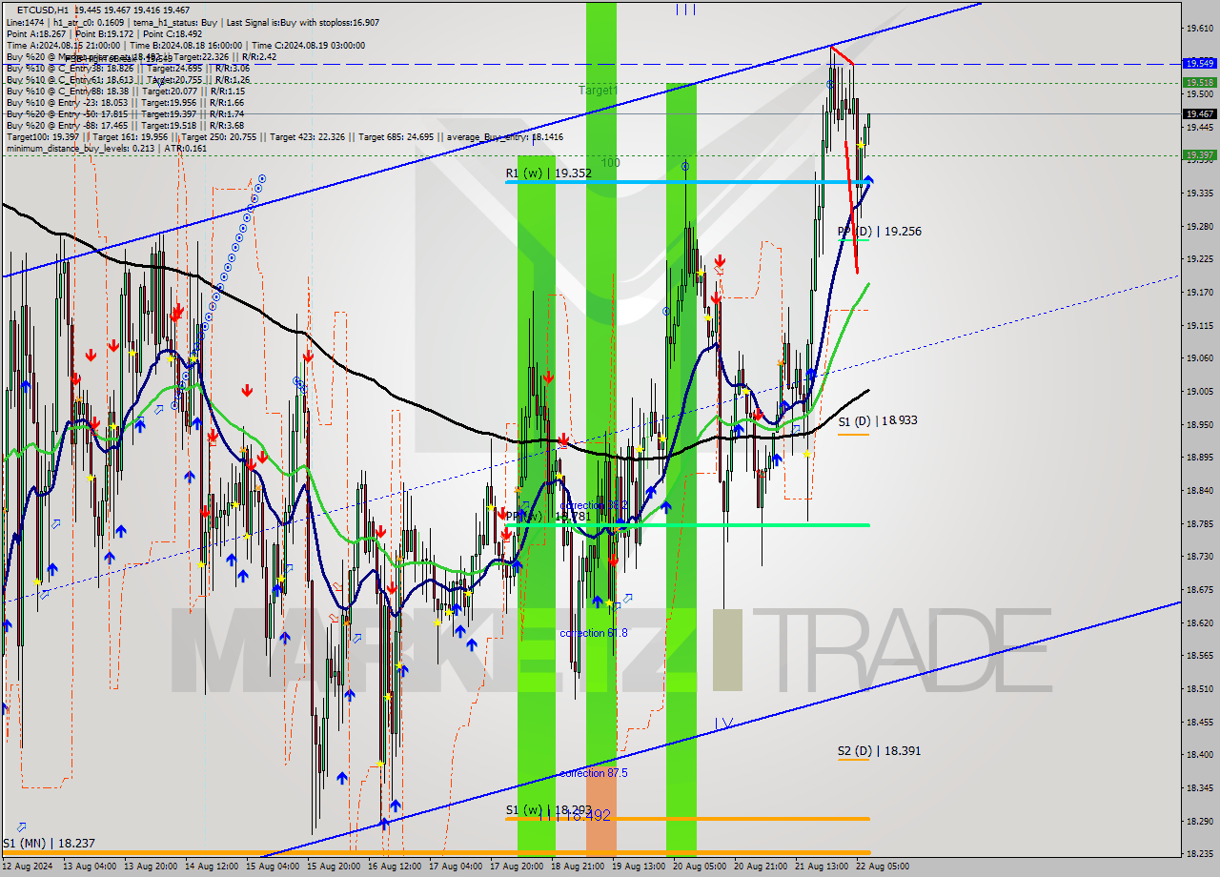Click the 'R1 (w) | 19.352' resistance label

[548, 173]
